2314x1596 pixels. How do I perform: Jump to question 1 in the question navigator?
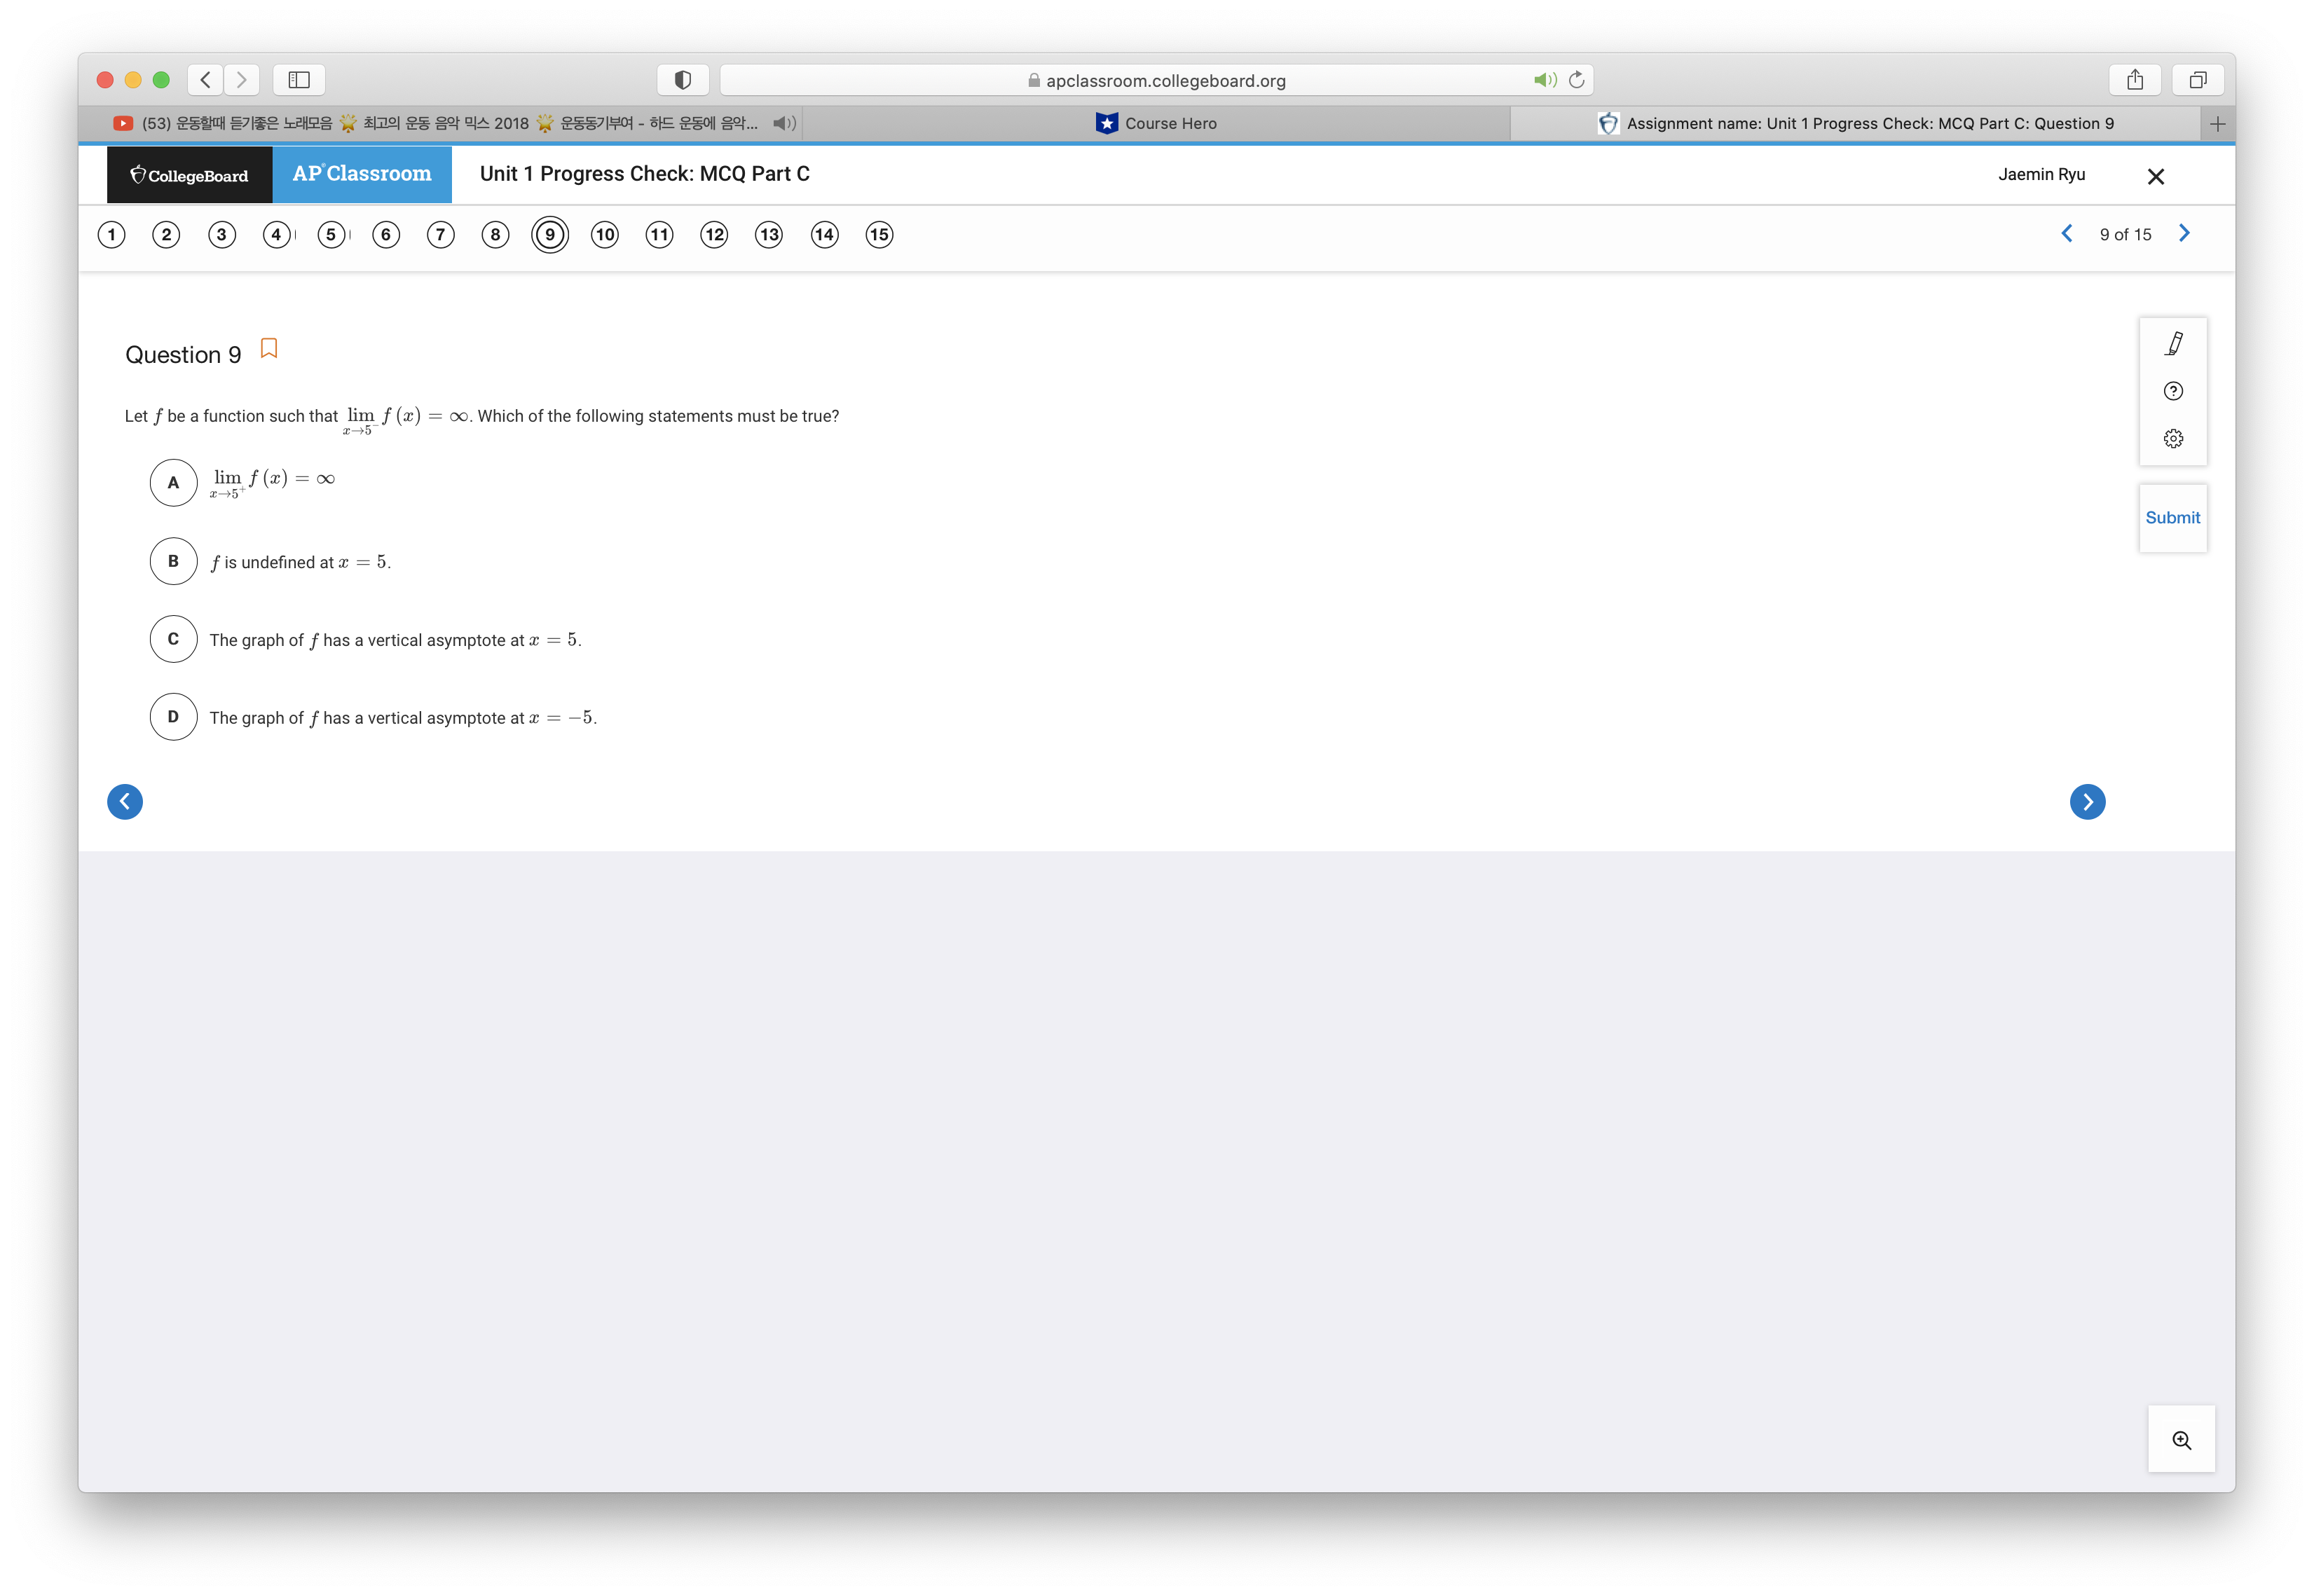coord(111,234)
